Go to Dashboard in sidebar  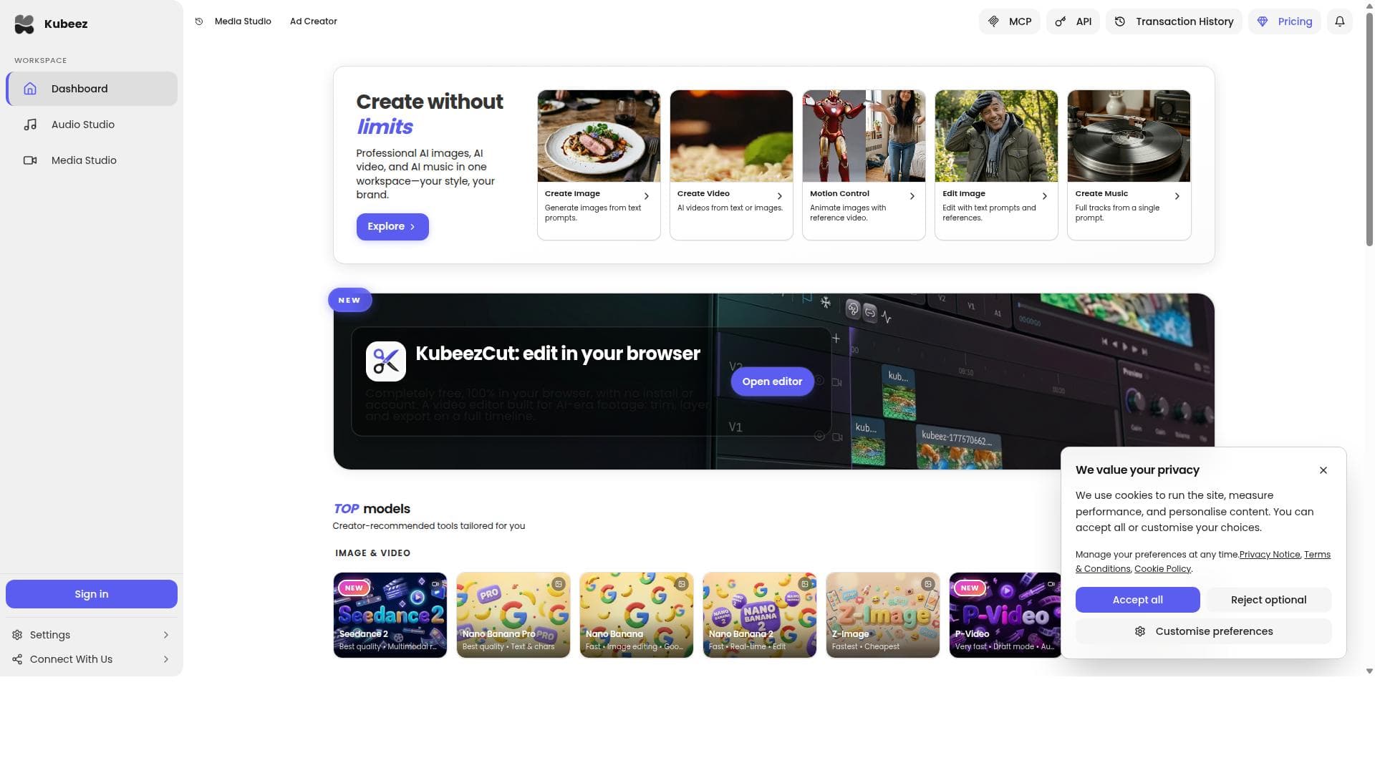click(x=92, y=89)
